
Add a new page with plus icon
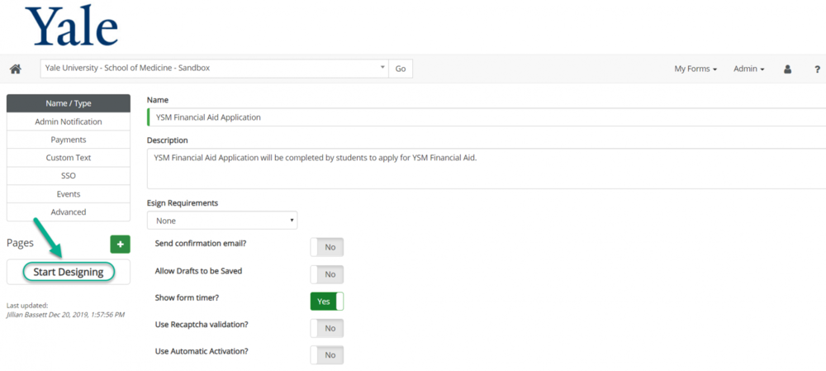pyautogui.click(x=120, y=244)
